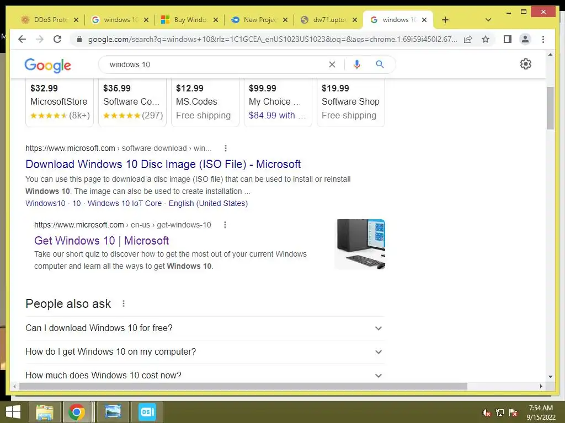Screen dimensions: 565x423
Task: Open options for Get Windows 10 result
Action: (225, 225)
